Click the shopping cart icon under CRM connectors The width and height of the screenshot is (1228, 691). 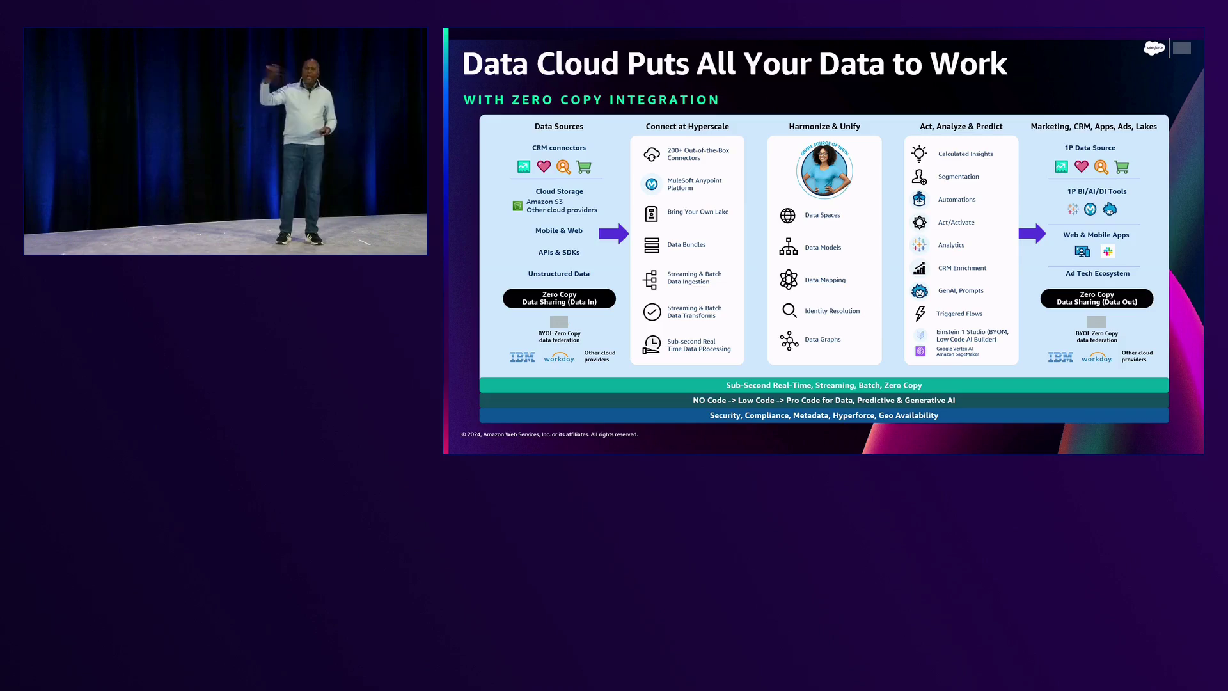tap(583, 167)
